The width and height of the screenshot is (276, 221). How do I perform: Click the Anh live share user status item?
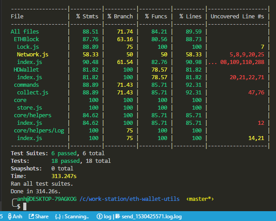click(x=15, y=217)
